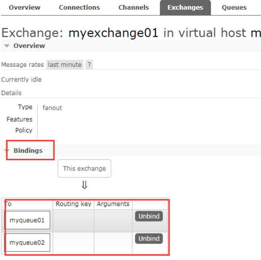The height and width of the screenshot is (260, 261).
Task: Open the '?' help next to message rates
Action: click(x=89, y=64)
